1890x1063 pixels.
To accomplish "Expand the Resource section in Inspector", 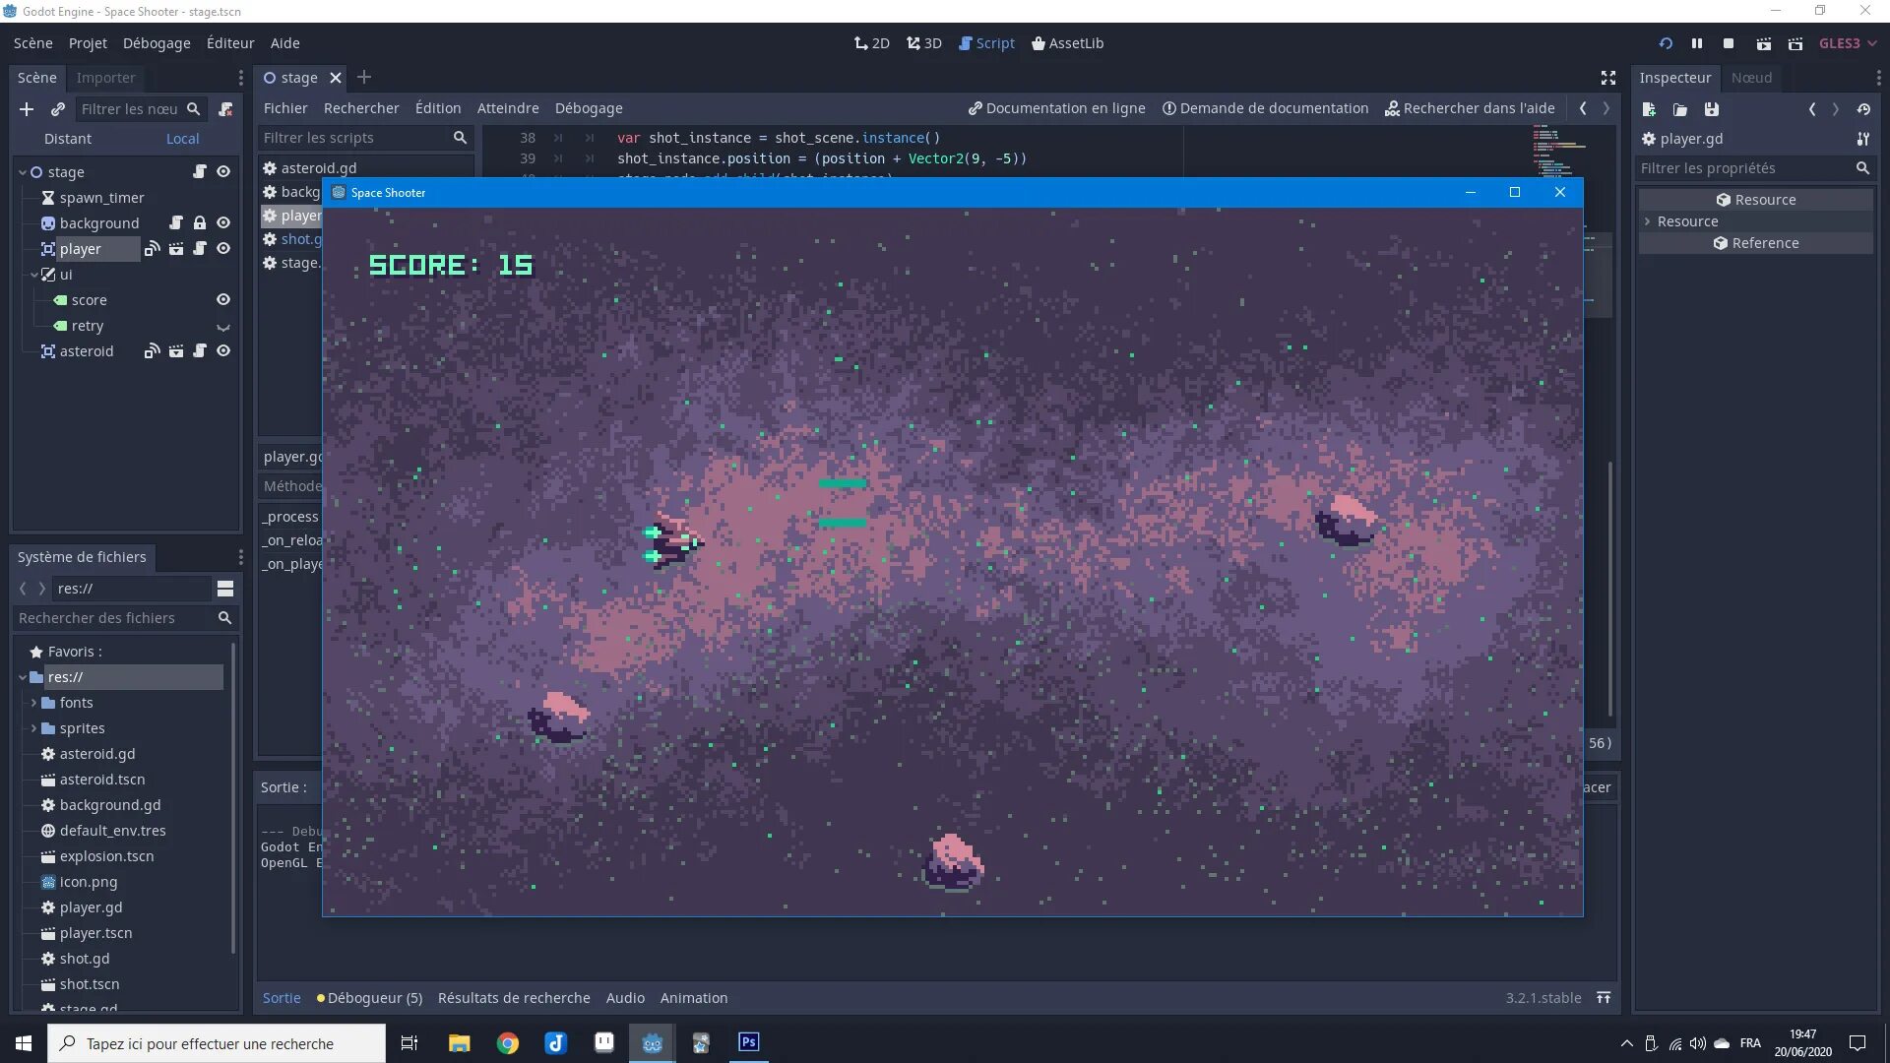I will [1647, 221].
